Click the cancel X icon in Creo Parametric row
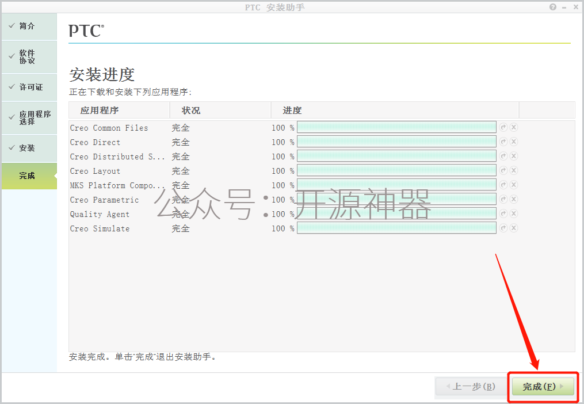Screen dimensions: 584x404 pos(514,199)
